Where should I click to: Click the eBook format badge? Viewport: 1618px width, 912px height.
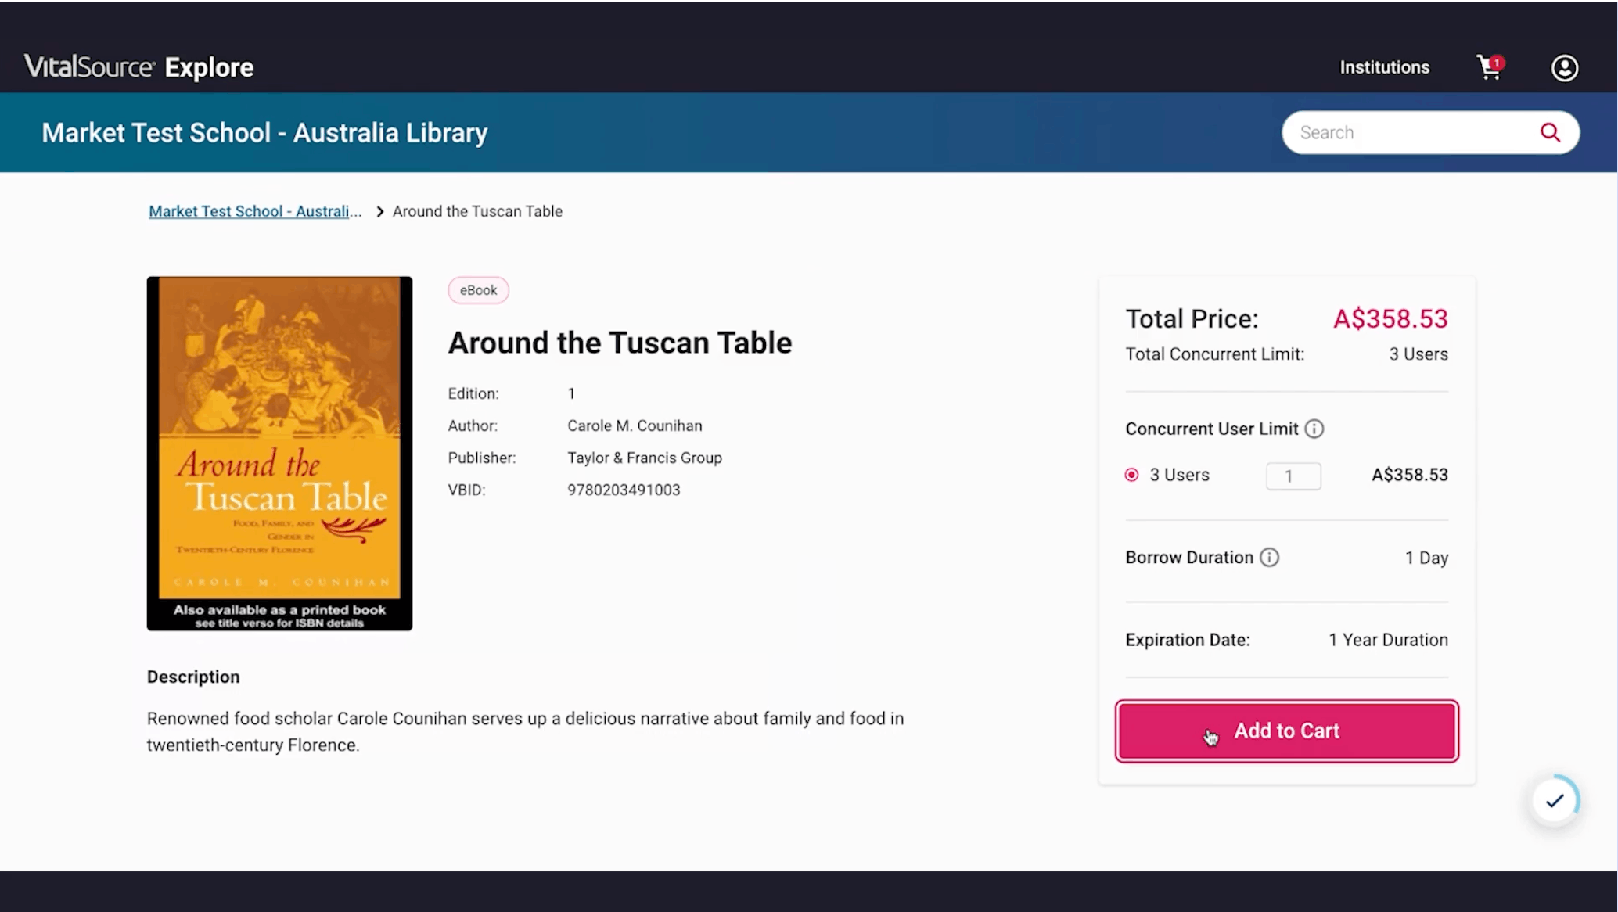(478, 290)
